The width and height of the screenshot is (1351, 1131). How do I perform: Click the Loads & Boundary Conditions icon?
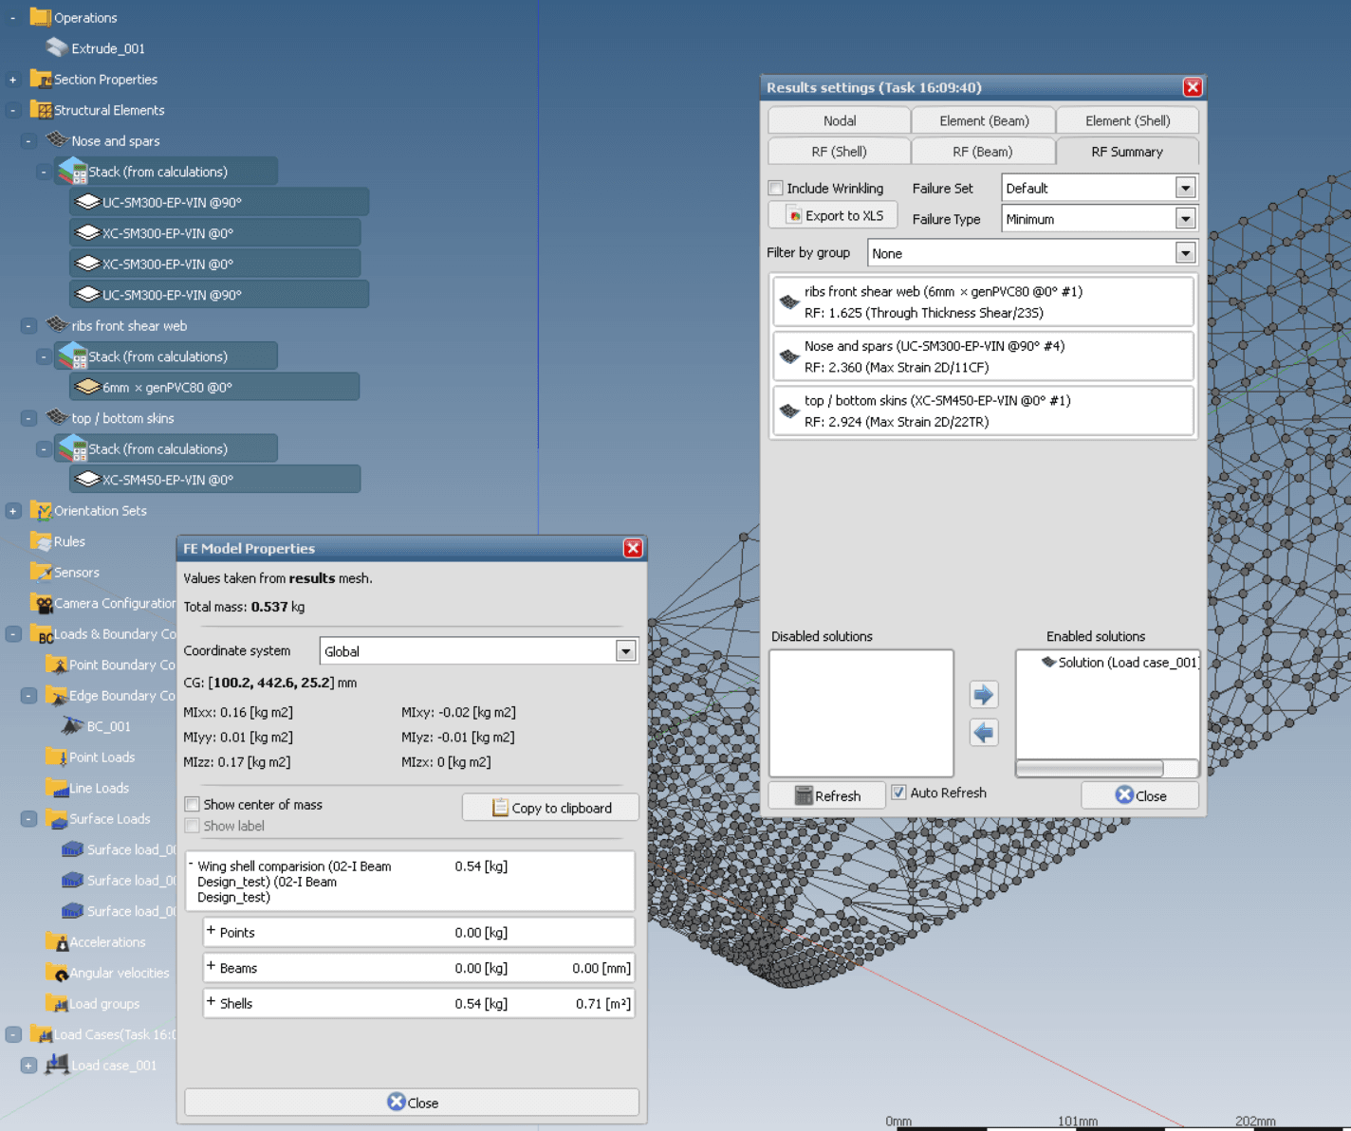pos(40,633)
